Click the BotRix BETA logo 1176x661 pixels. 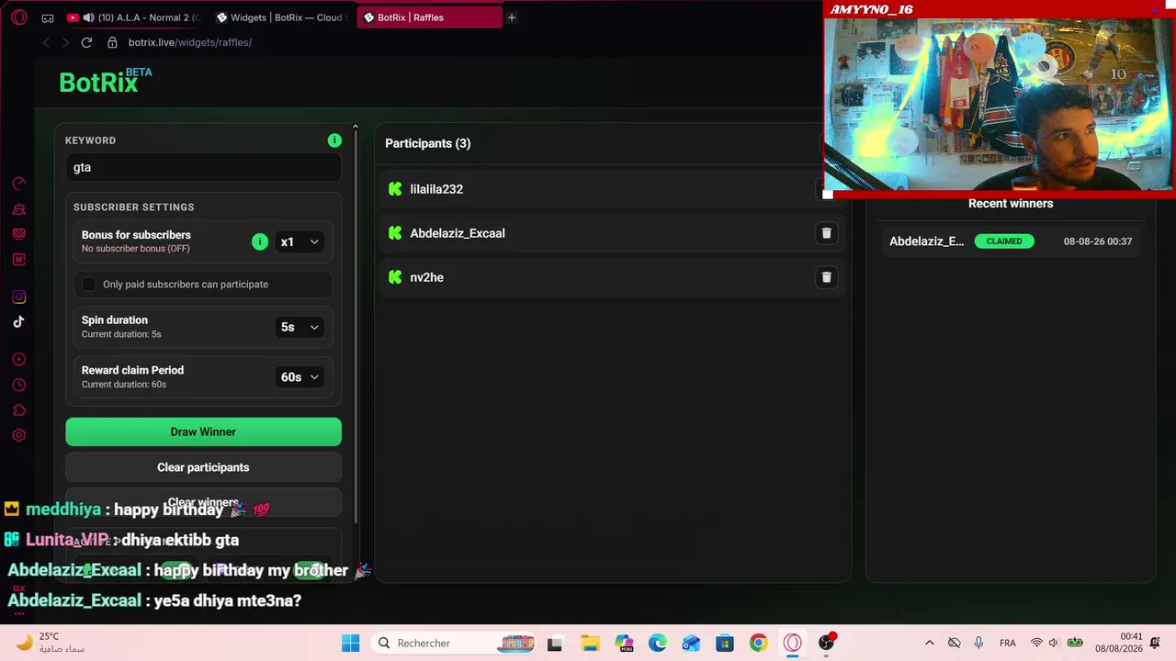(106, 81)
